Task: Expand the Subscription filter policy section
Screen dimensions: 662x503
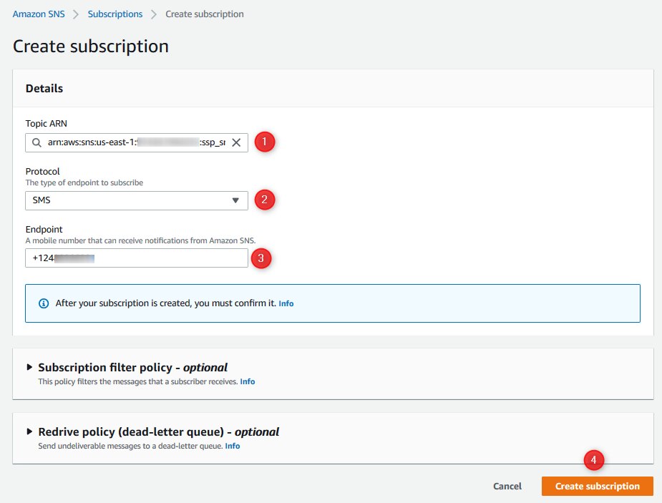Action: (29, 367)
